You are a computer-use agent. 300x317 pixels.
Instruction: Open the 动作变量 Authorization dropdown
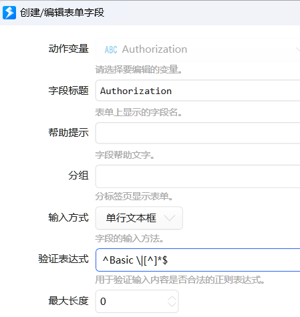[x=198, y=49]
